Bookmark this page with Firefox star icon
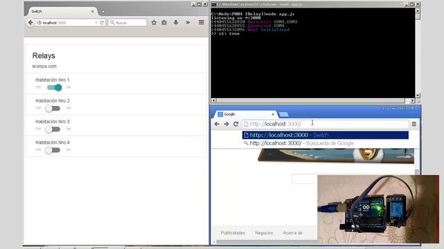444x249 pixels. point(154,23)
